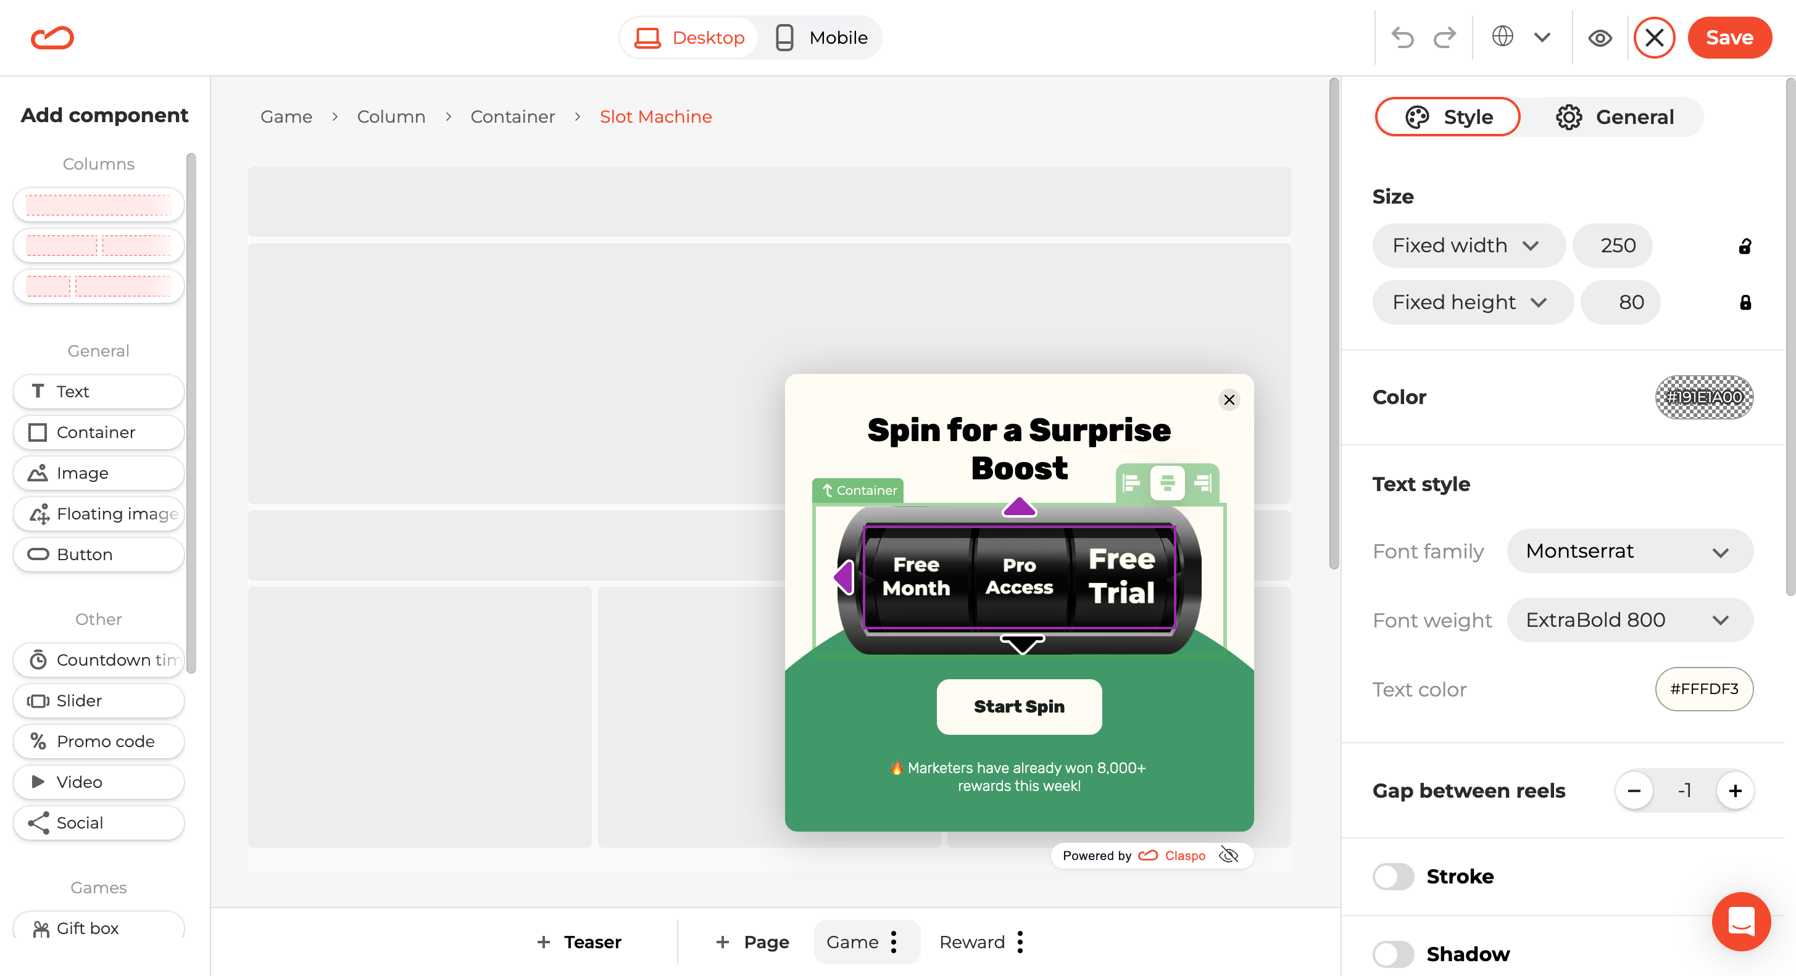Switch to Mobile view
The width and height of the screenshot is (1796, 976).
click(x=821, y=38)
